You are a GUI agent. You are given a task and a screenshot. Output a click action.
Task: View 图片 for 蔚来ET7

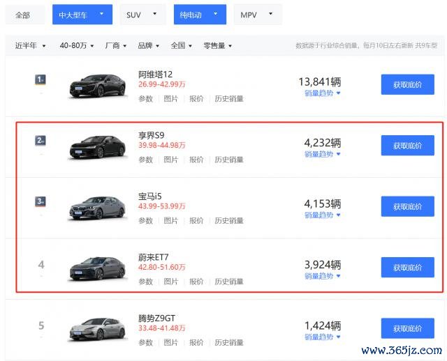[170, 282]
